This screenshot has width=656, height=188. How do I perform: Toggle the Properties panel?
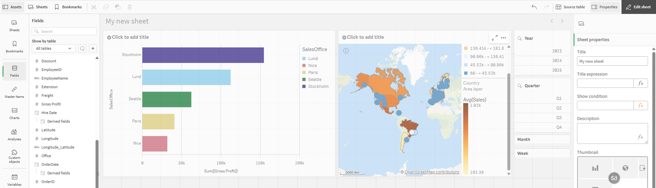click(x=605, y=7)
